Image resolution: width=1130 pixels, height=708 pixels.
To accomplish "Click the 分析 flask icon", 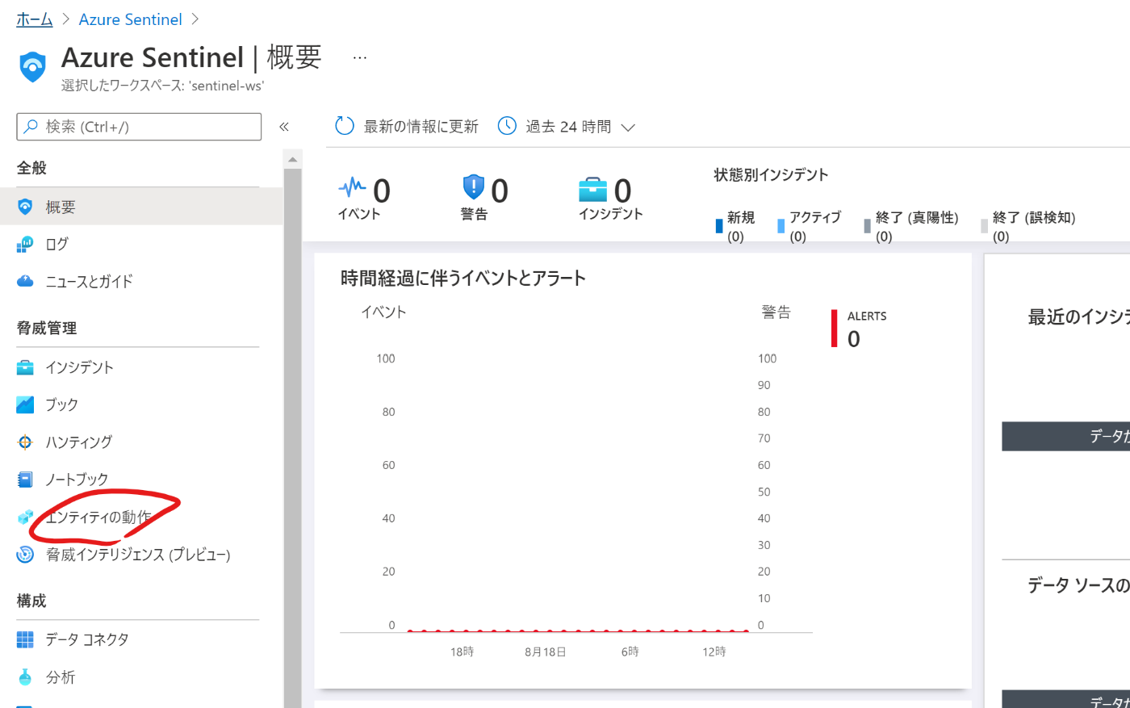I will tap(25, 677).
